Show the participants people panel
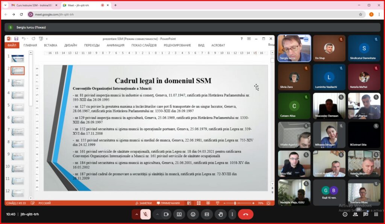Screen dimensions: 385x224 pos(355,214)
